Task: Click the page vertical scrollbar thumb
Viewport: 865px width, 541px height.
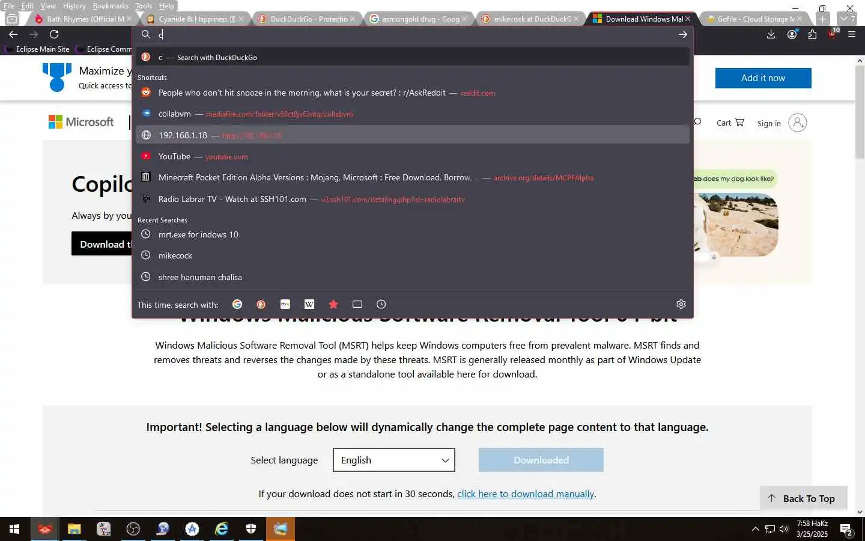Action: click(860, 111)
